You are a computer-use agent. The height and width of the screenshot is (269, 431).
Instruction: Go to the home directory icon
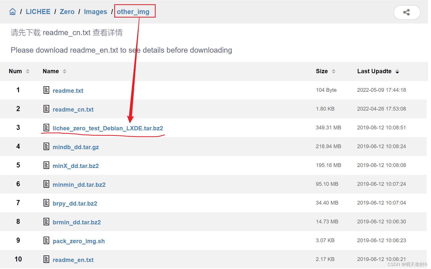click(13, 12)
